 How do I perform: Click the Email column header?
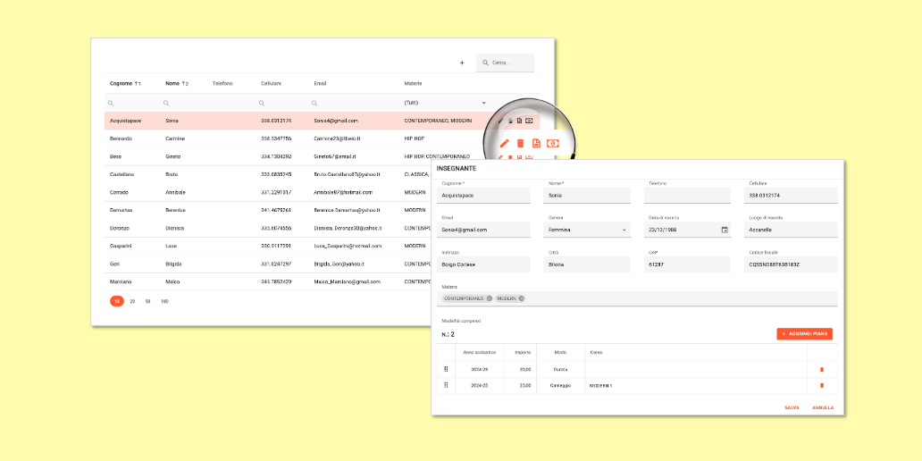(320, 83)
